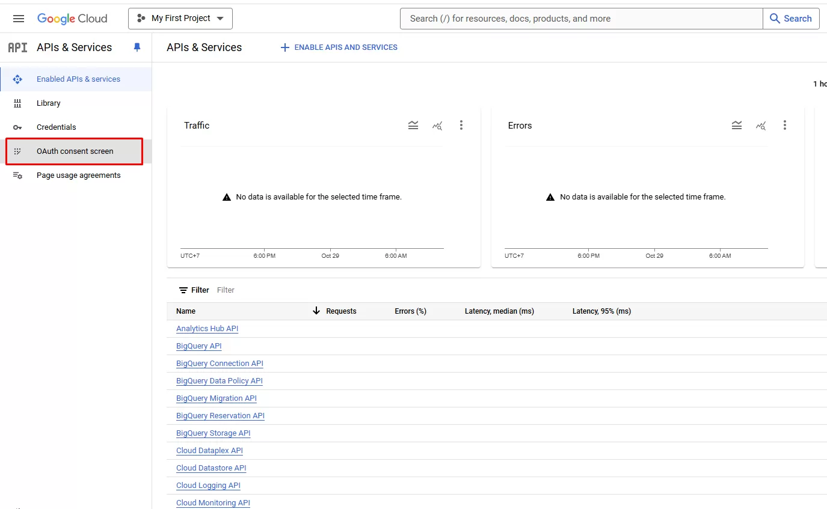
Task: Open Page usage agreements
Action: (78, 175)
